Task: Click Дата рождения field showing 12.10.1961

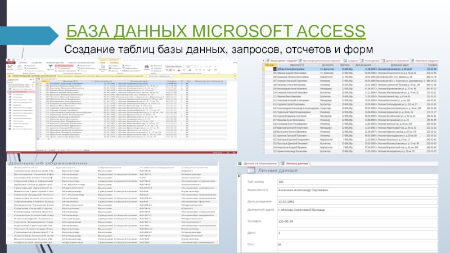Action: click(x=357, y=202)
